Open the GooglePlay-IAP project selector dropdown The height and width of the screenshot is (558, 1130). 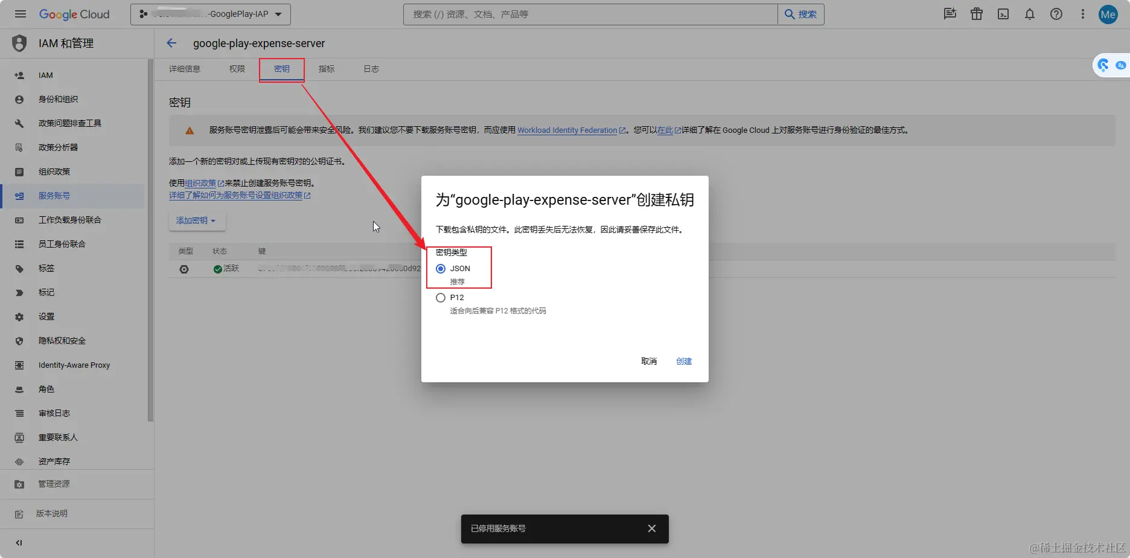211,14
